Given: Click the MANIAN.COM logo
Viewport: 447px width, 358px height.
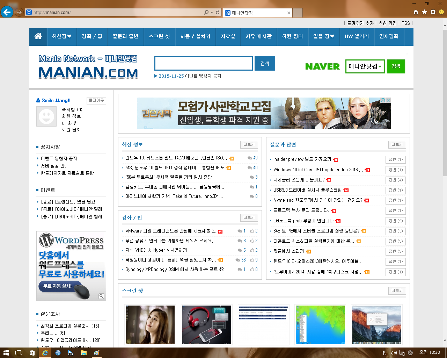Looking at the screenshot, I should 88,67.
